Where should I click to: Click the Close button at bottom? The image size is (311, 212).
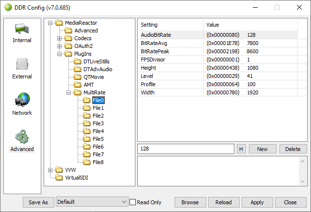click(x=290, y=202)
